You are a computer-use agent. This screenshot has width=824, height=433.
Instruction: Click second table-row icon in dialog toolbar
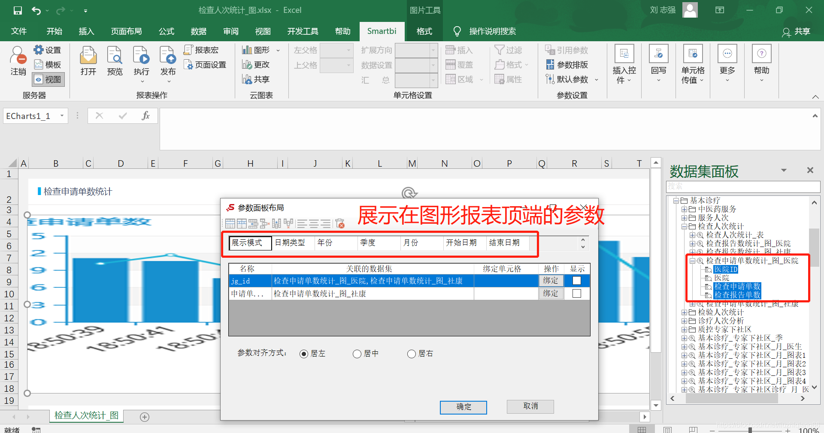click(242, 223)
